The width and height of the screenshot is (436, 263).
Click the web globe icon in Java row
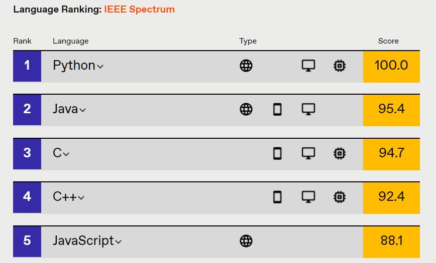tap(246, 109)
